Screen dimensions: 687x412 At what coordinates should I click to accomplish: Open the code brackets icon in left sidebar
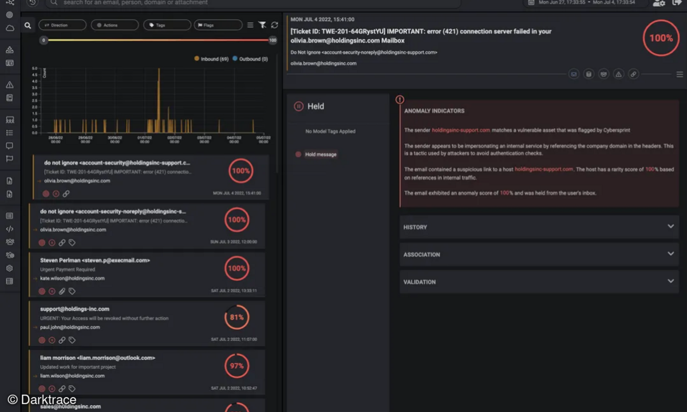point(10,229)
